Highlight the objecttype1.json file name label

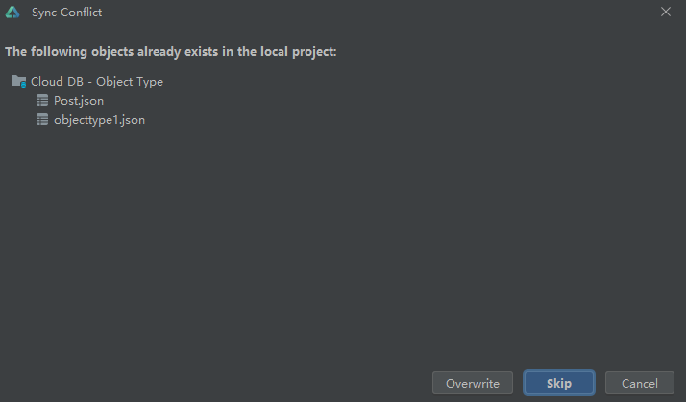(99, 120)
